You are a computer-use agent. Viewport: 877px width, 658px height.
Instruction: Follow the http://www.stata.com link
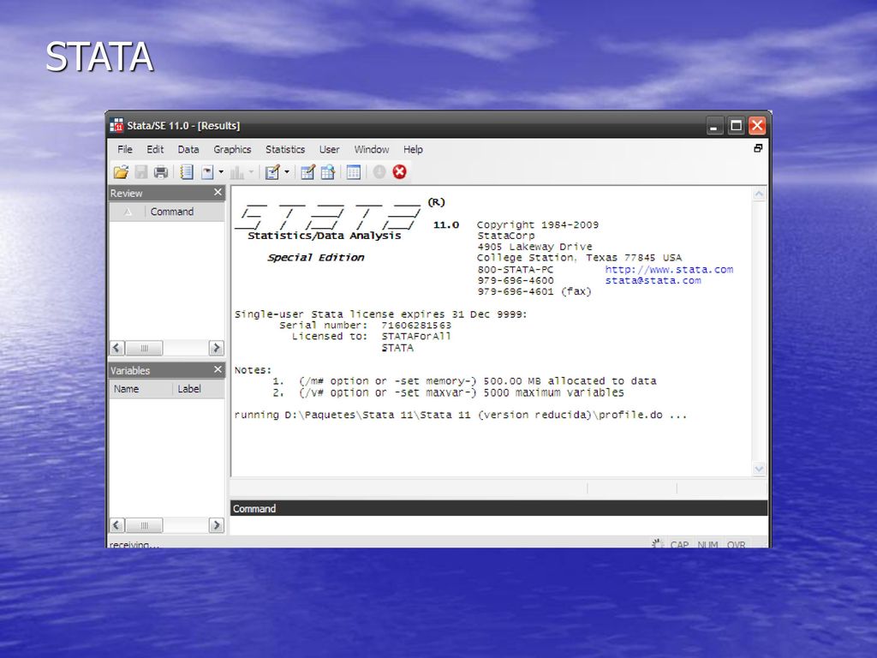click(669, 270)
